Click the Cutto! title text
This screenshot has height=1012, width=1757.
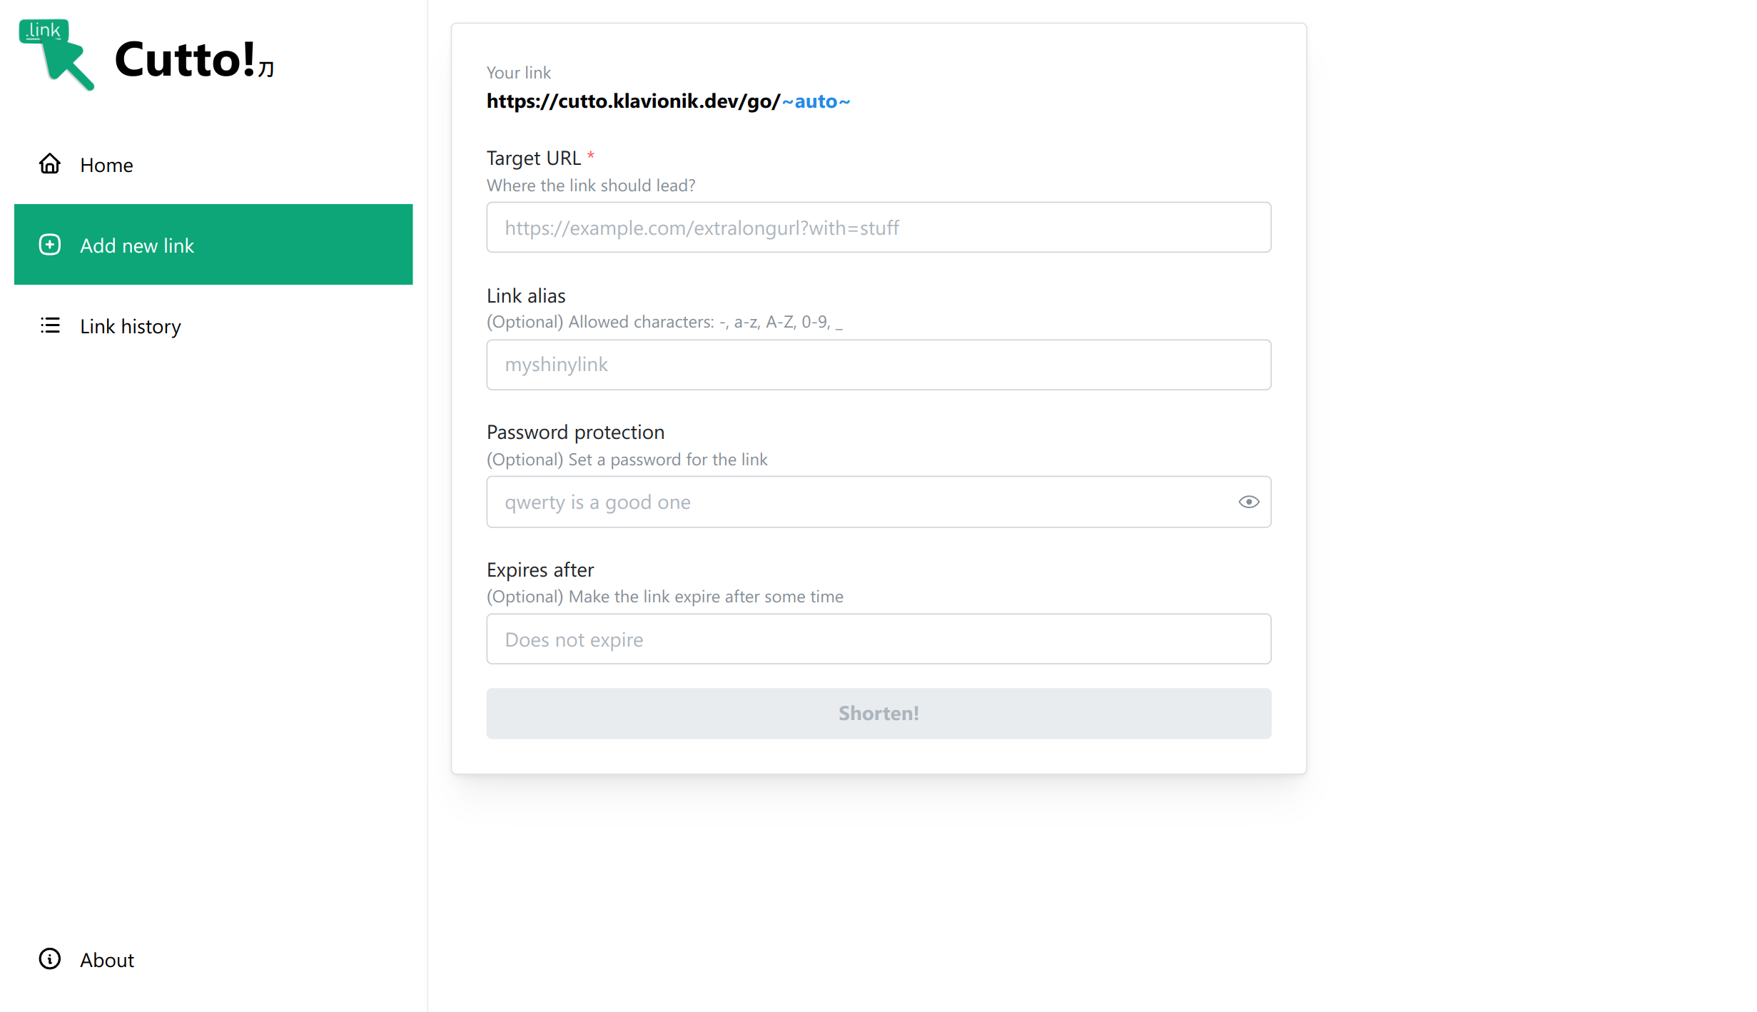pos(185,59)
